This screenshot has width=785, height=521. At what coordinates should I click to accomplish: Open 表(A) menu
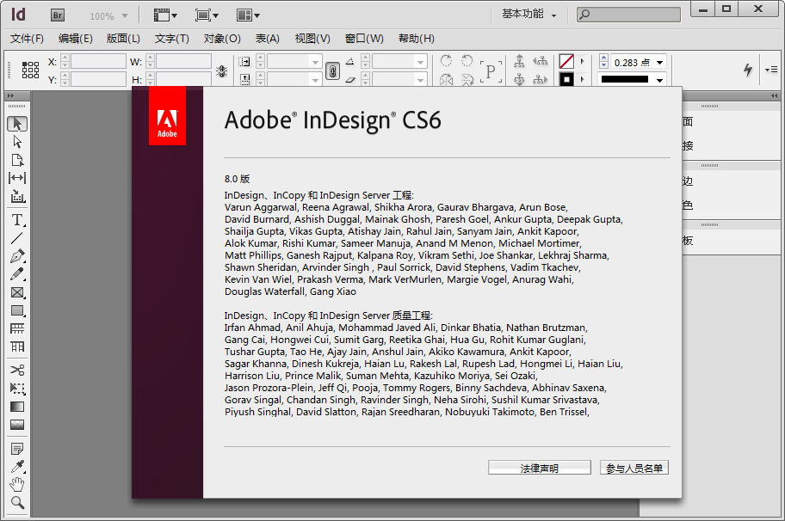pos(268,39)
